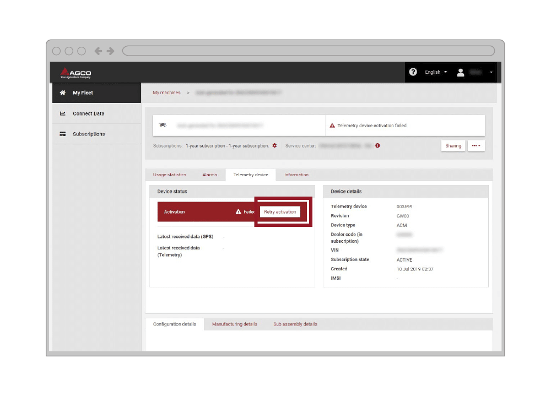Click the browser address bar

coord(309,51)
